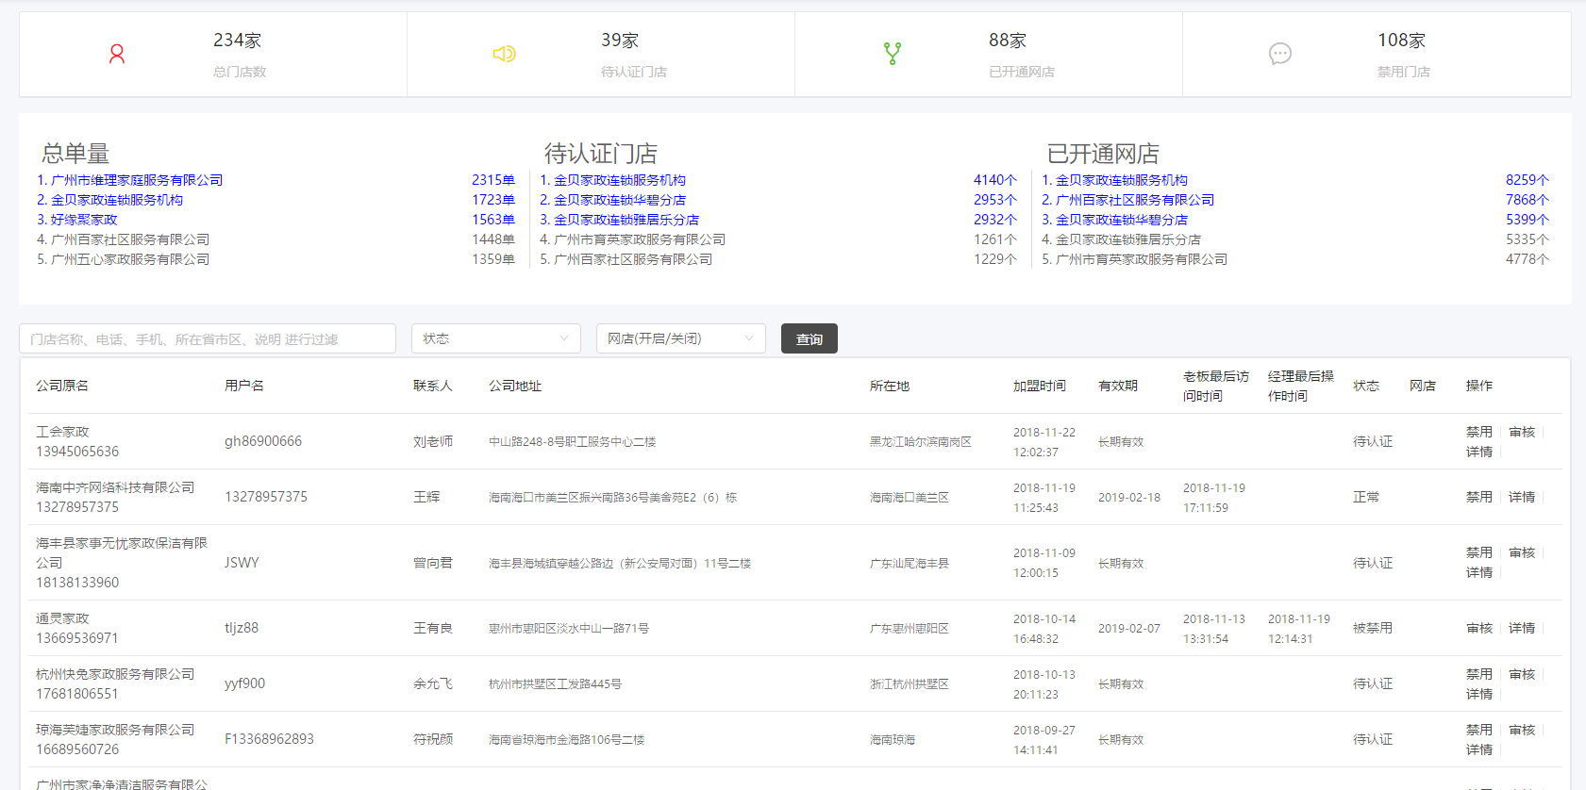Click 禁用 in the 海丰县家事无忧 row
The width and height of the screenshot is (1586, 790).
click(1479, 552)
